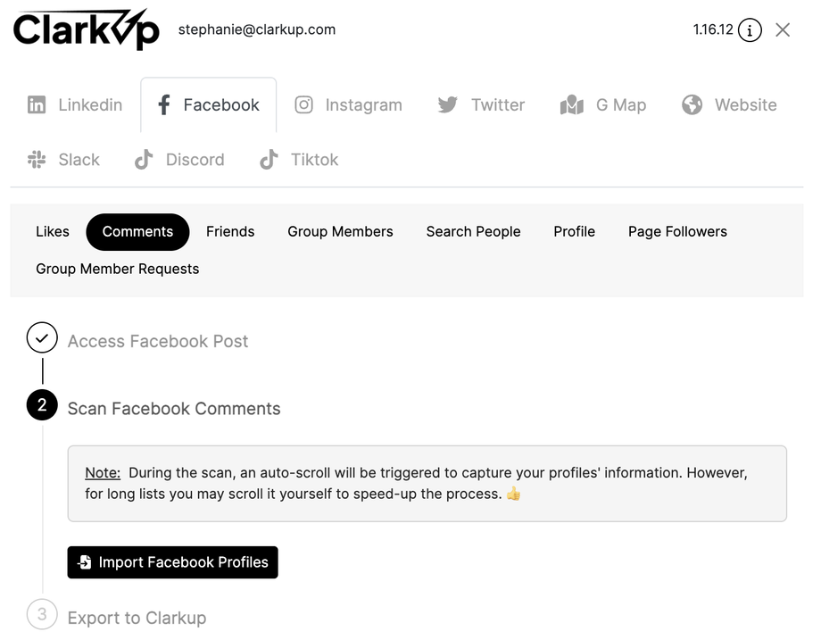
Task: Open Group Member Requests
Action: pyautogui.click(x=118, y=270)
